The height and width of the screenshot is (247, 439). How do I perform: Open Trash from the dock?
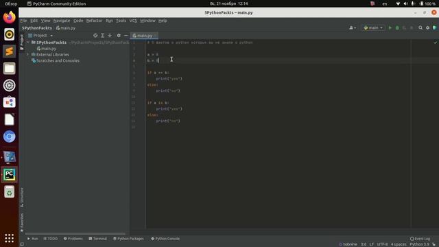pos(9,192)
